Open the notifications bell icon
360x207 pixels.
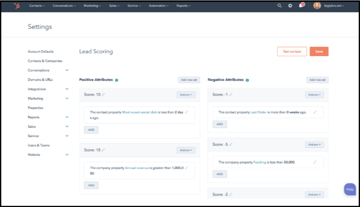301,6
